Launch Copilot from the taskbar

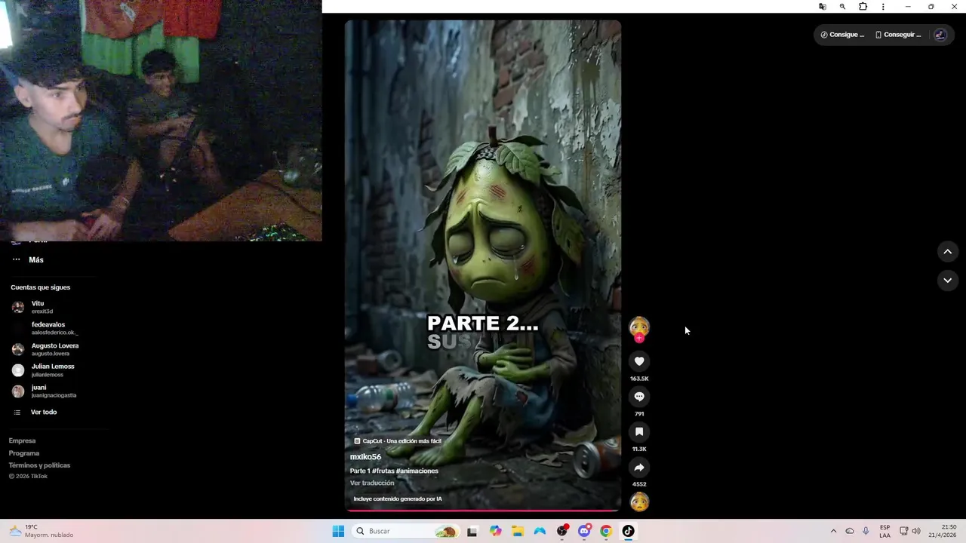coord(495,531)
